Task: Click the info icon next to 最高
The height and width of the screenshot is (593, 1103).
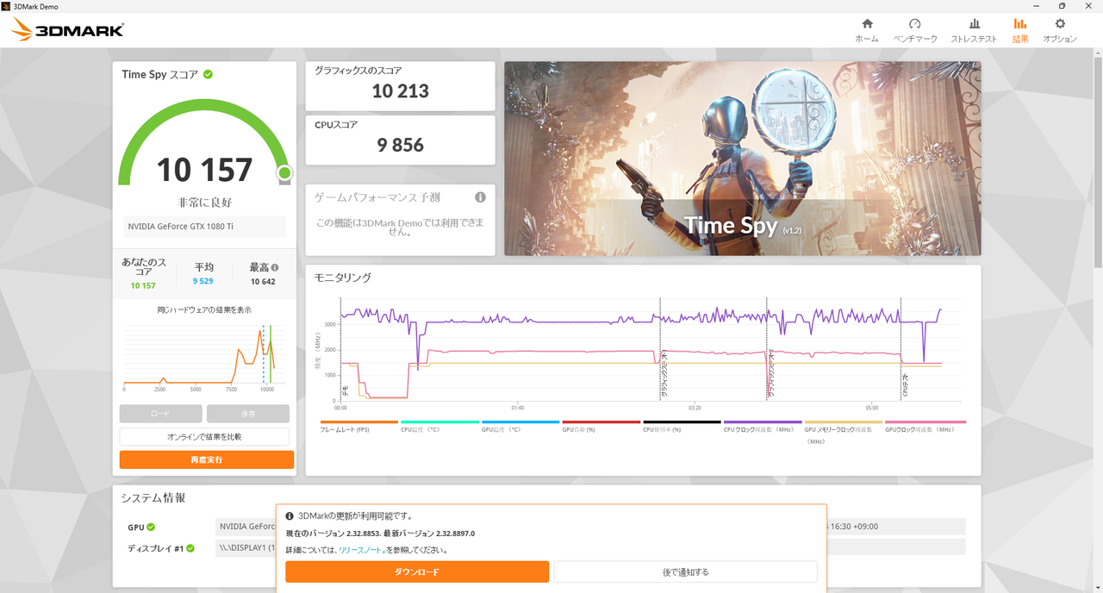Action: tap(275, 267)
